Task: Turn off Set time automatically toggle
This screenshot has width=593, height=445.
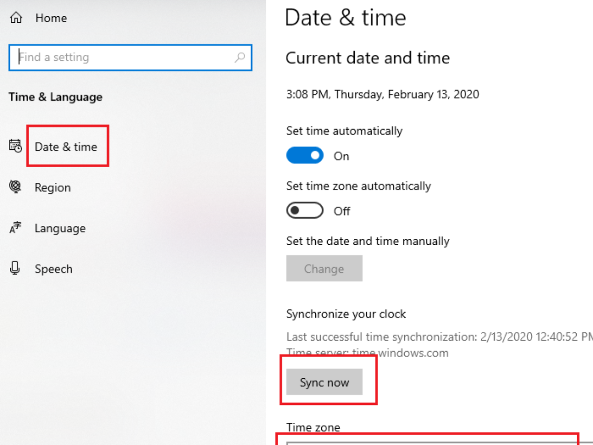Action: point(305,156)
